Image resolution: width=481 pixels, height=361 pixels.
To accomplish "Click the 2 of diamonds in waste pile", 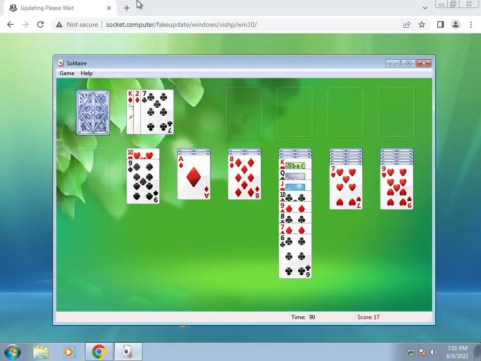I will point(137,112).
